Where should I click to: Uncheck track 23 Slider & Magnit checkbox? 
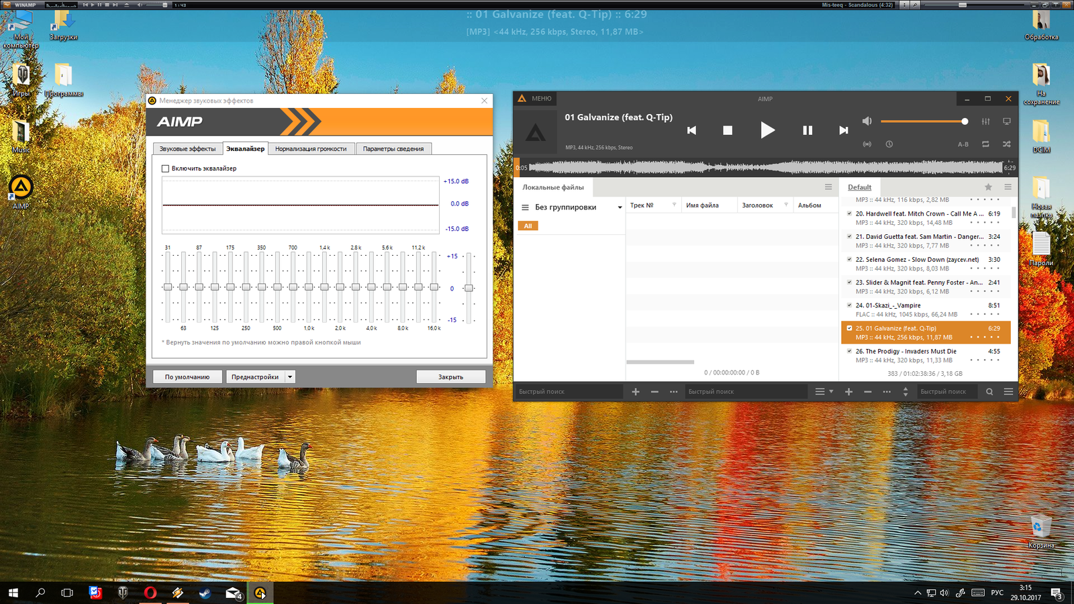(x=849, y=282)
